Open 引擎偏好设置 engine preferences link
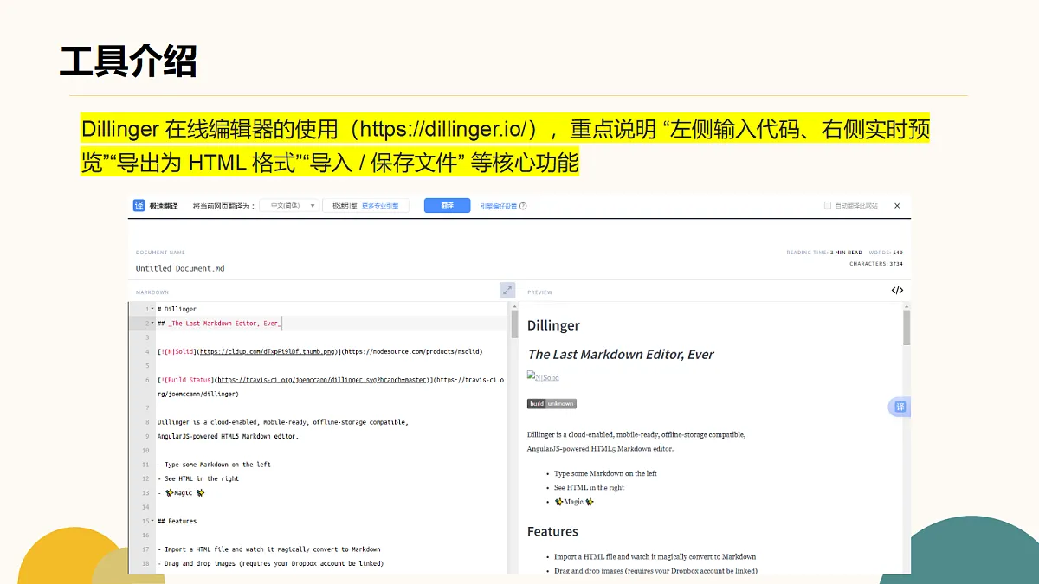Screen dimensions: 1039x584 (x=499, y=206)
